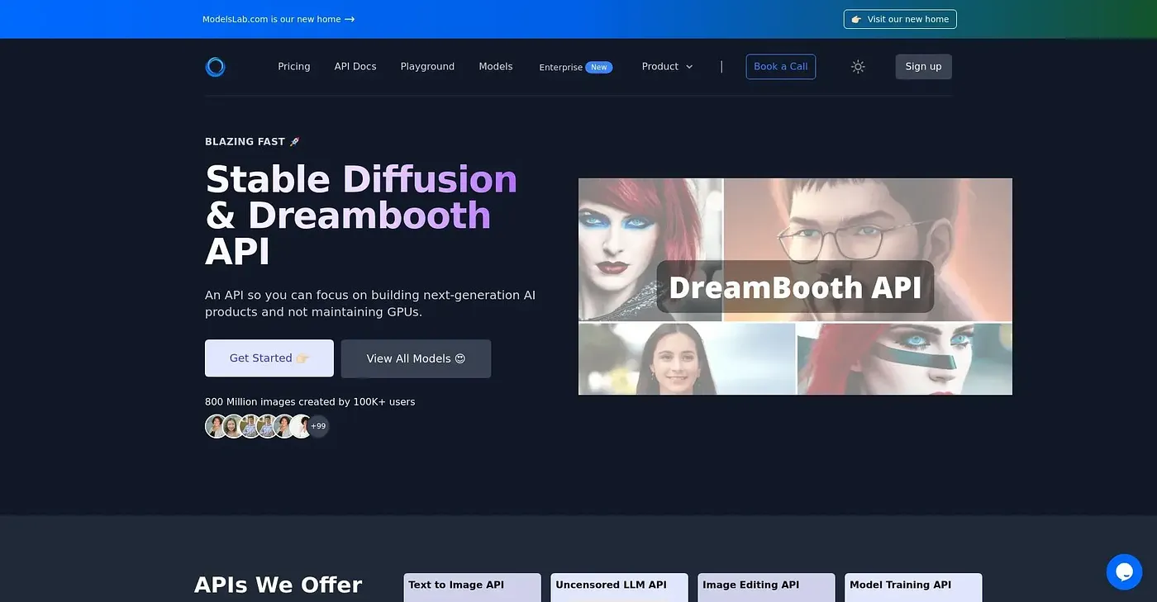Follow the ModelsLab.com new home link
The image size is (1157, 602).
pyautogui.click(x=279, y=19)
